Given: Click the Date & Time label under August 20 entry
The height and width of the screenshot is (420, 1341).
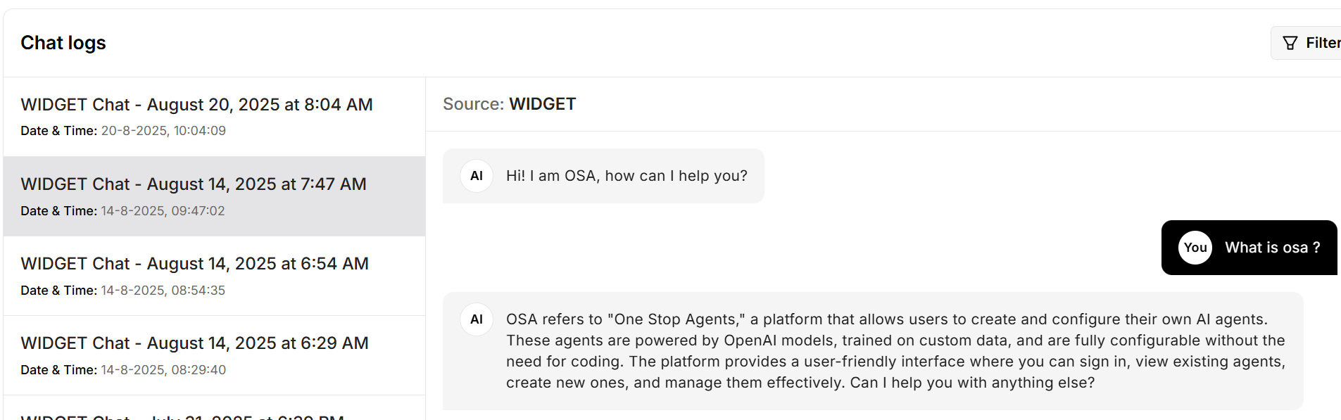Looking at the screenshot, I should 59,130.
